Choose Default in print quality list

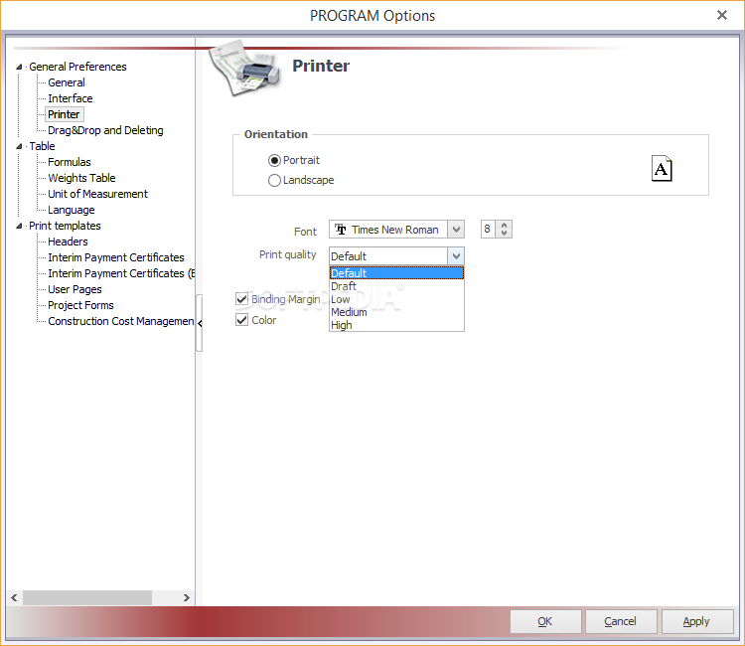[396, 273]
